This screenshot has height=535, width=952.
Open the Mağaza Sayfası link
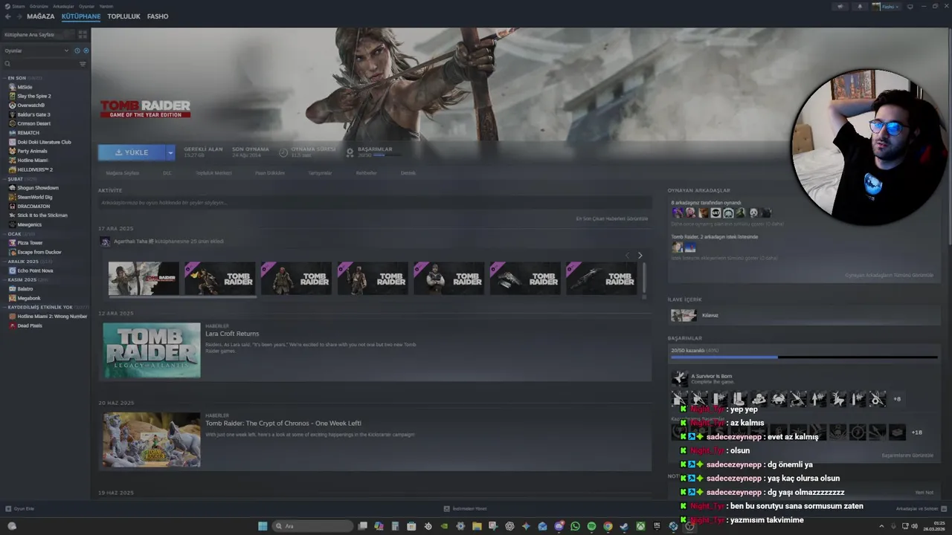point(122,173)
